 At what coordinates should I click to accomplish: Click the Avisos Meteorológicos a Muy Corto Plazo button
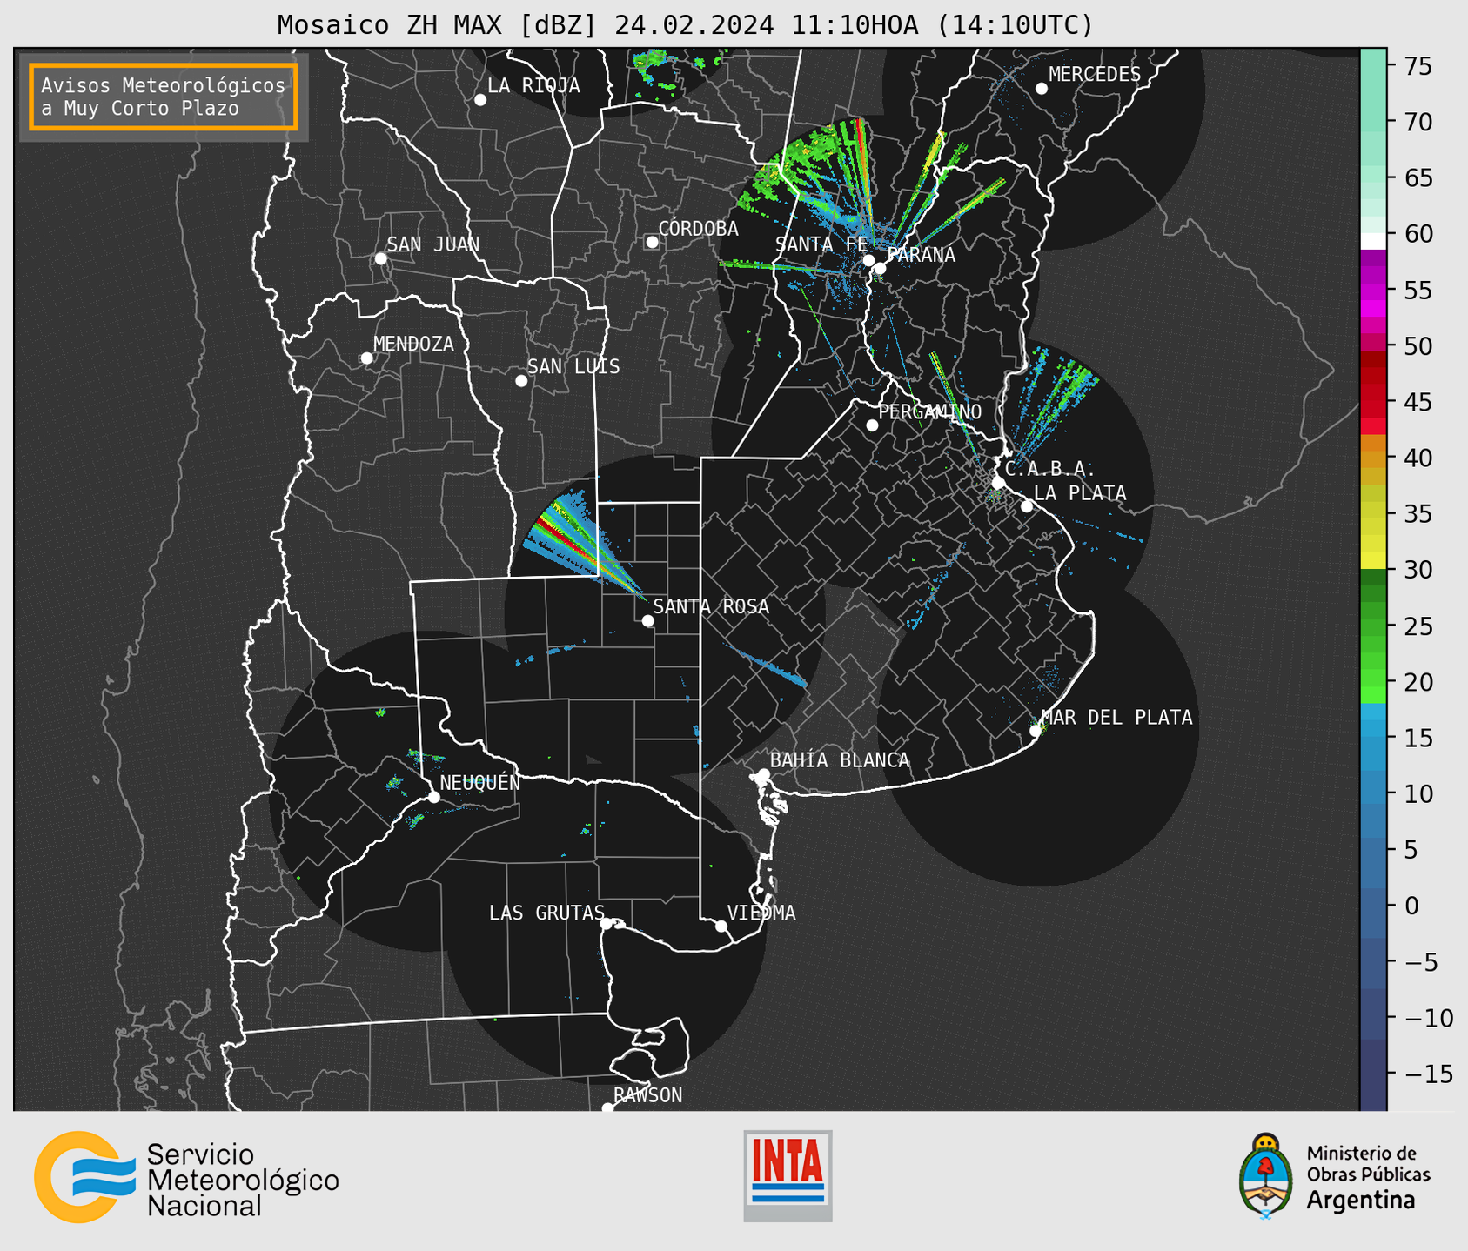point(164,97)
